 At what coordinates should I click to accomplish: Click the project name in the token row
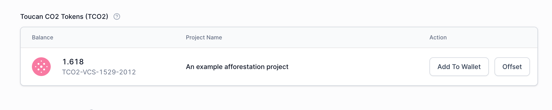[237, 67]
